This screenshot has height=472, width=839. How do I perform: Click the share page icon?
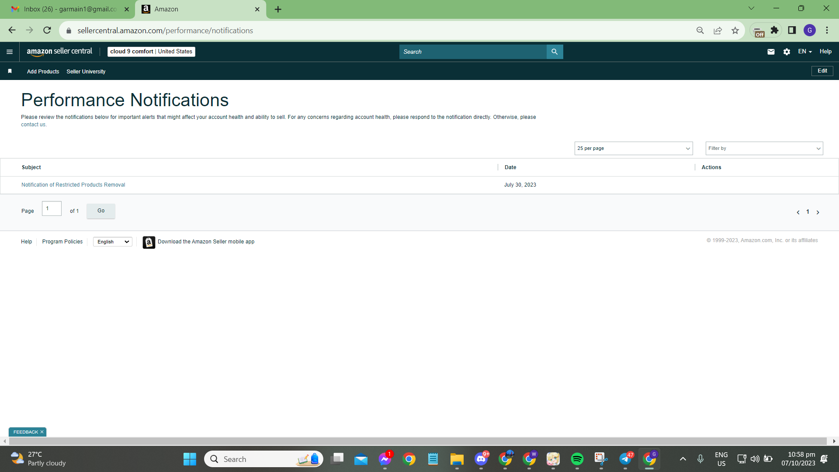(x=718, y=30)
